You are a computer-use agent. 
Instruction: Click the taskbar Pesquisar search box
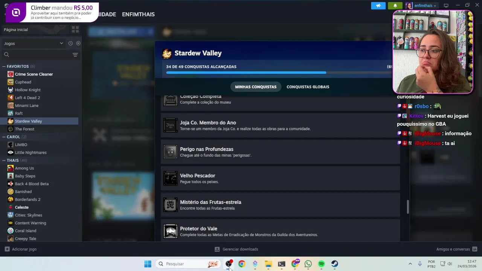(x=188, y=264)
